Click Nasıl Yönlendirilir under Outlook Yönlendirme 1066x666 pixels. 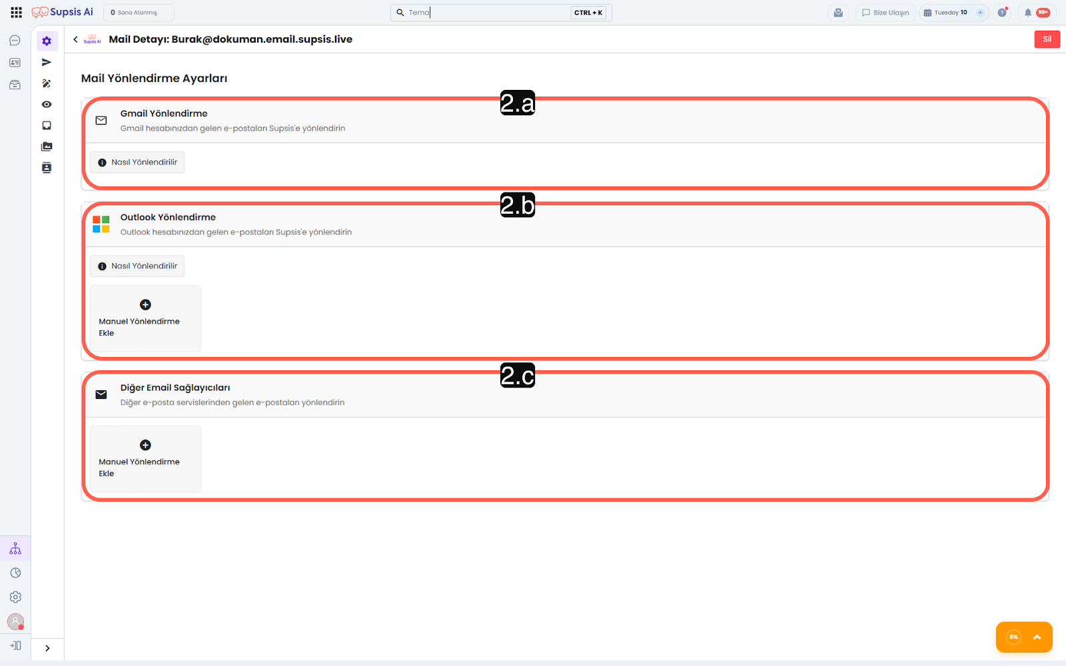pyautogui.click(x=137, y=266)
